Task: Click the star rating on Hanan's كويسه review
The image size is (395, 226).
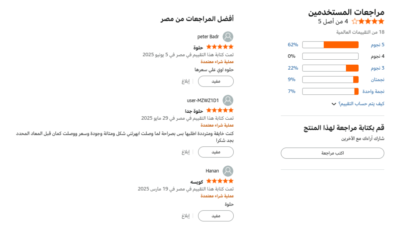Action: [x=220, y=181]
